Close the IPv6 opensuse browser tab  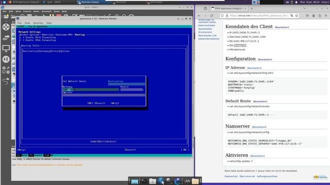(245, 8)
